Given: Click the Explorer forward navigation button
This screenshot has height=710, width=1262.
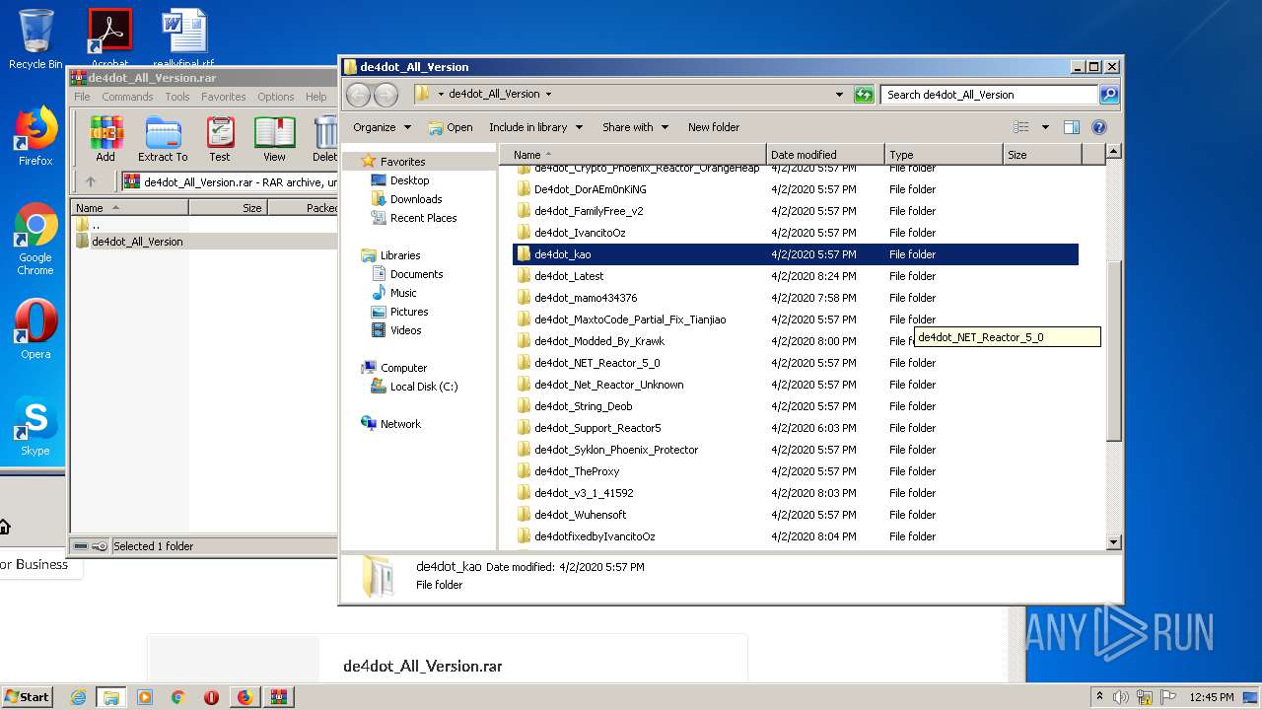Looking at the screenshot, I should (x=386, y=95).
